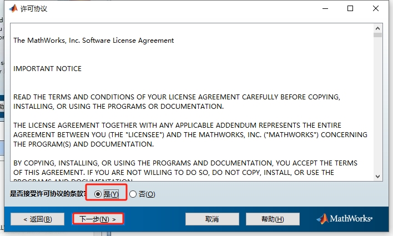Click the paragraph starting 'THE LICENSE AGREEMENT TOGETHER'

tap(190, 135)
